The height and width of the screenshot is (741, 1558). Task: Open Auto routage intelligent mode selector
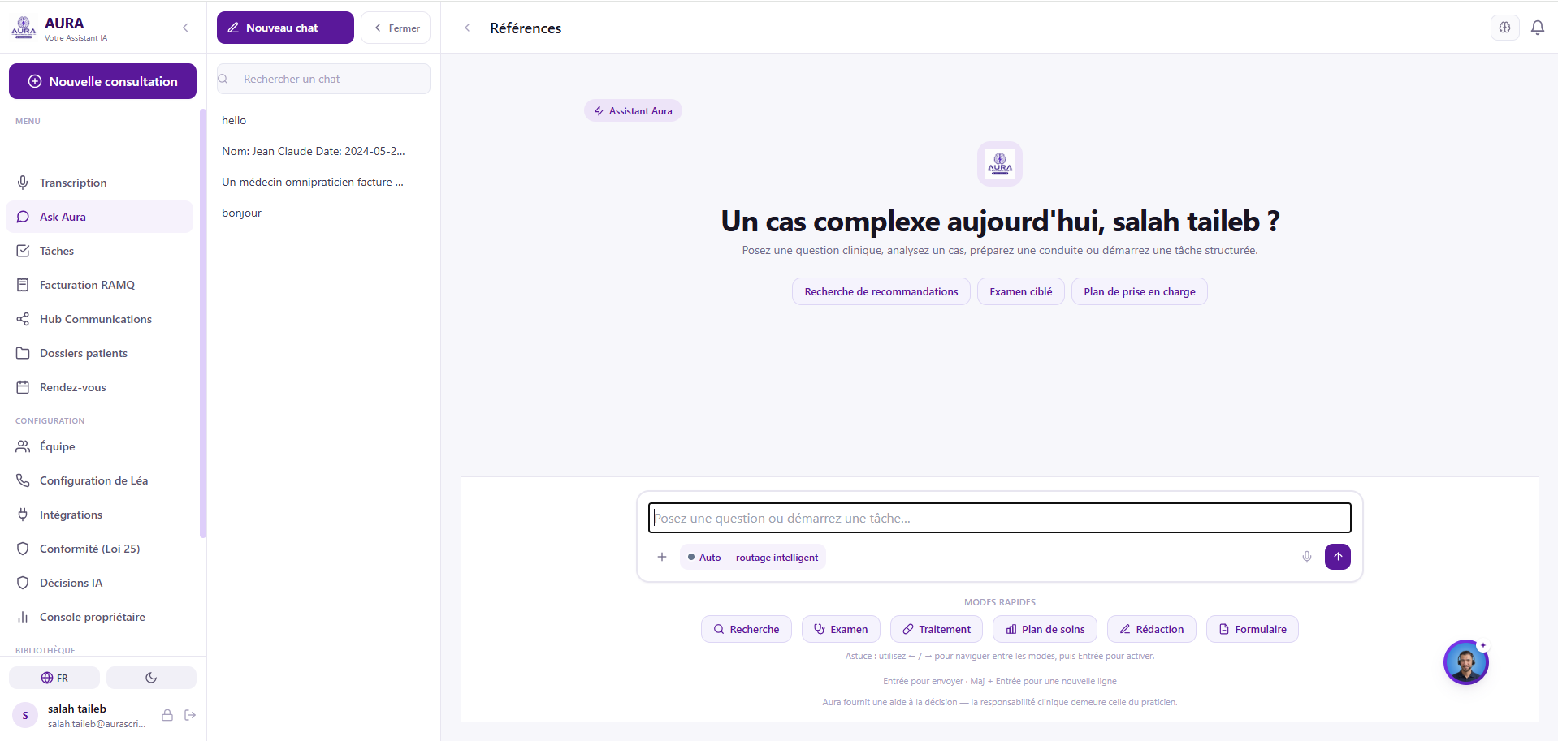(x=753, y=558)
